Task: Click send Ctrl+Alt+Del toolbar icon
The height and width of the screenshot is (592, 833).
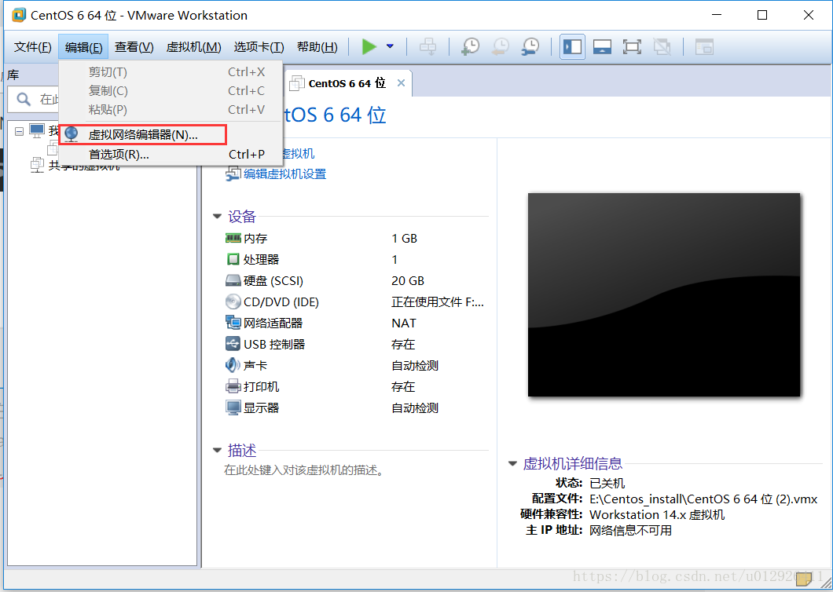Action: [x=428, y=47]
